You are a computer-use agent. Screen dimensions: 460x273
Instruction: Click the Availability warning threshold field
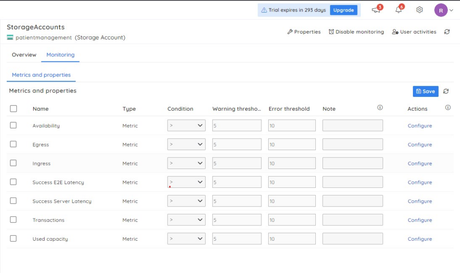click(x=237, y=126)
